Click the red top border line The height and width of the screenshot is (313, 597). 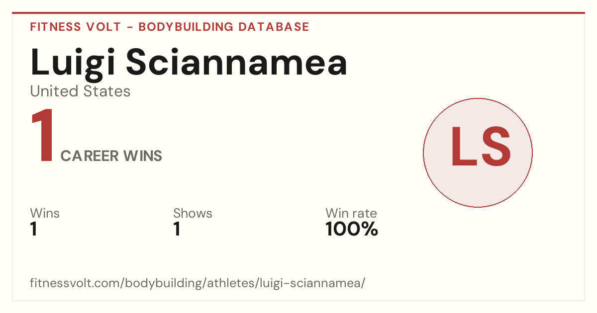click(298, 13)
